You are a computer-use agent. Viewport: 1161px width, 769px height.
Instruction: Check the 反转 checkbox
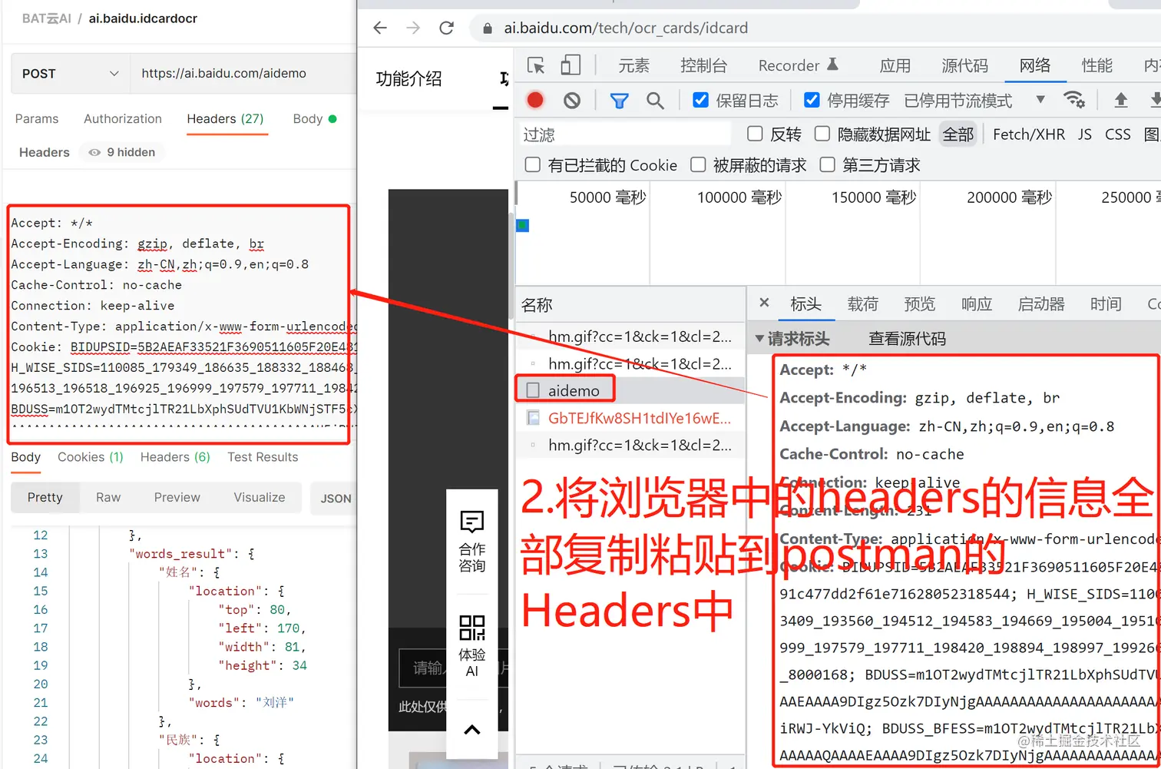(x=755, y=134)
